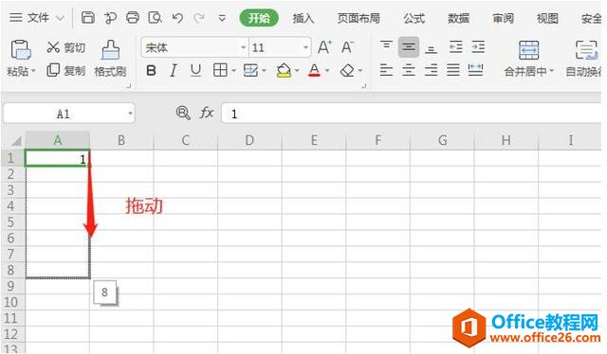
Task: Select column D header
Action: (249, 140)
